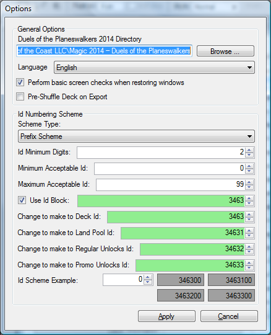Decrease Use Id Block value spinner
Screen dimensions: 271x335
(249, 203)
